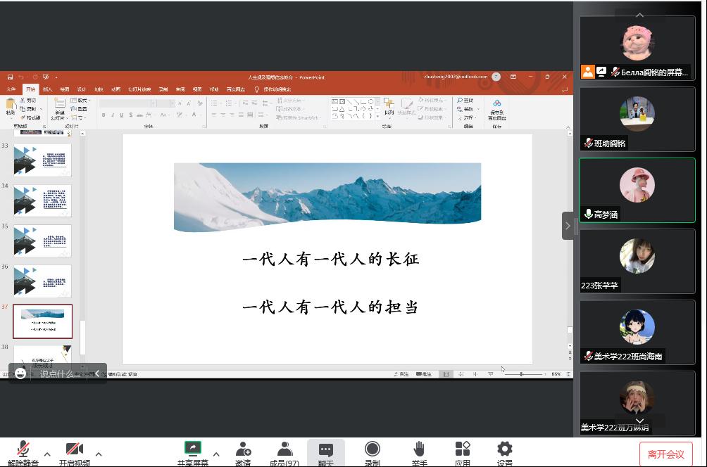Open the 共享屏幕 share screen icon

192,449
